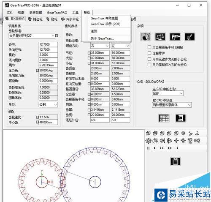
Task: Minimize the GearTraxPRO window
Action: [178, 5]
